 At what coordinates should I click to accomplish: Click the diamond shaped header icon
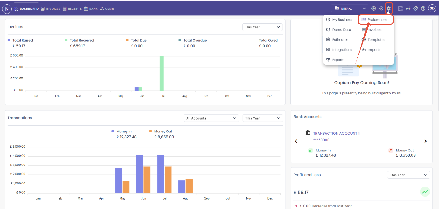pos(416,9)
